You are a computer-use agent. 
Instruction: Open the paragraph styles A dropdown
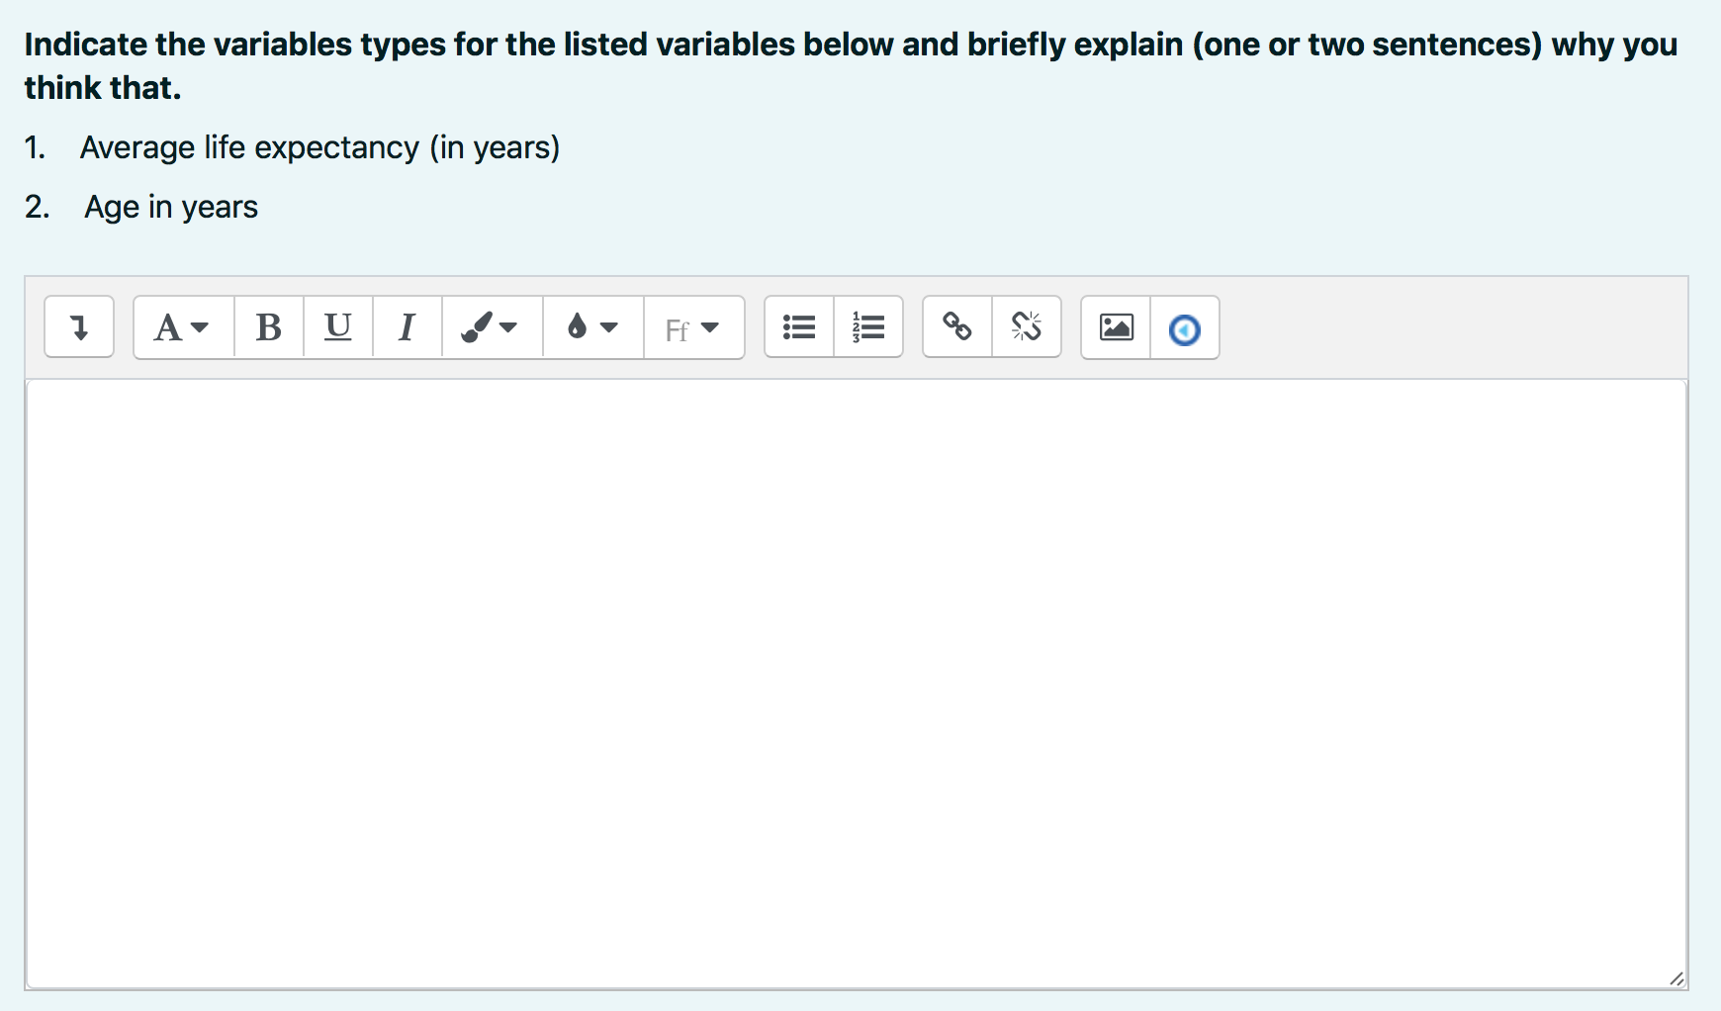[x=183, y=327]
